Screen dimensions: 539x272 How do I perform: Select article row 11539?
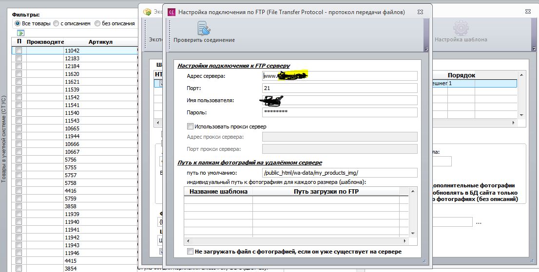(x=75, y=90)
